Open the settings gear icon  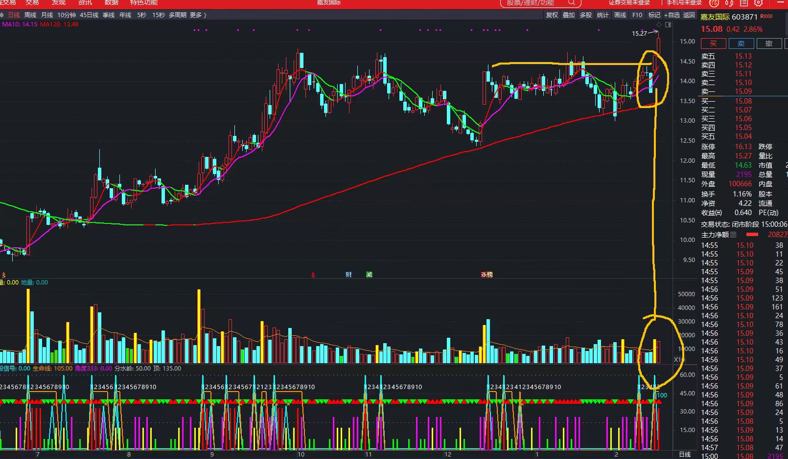[759, 3]
